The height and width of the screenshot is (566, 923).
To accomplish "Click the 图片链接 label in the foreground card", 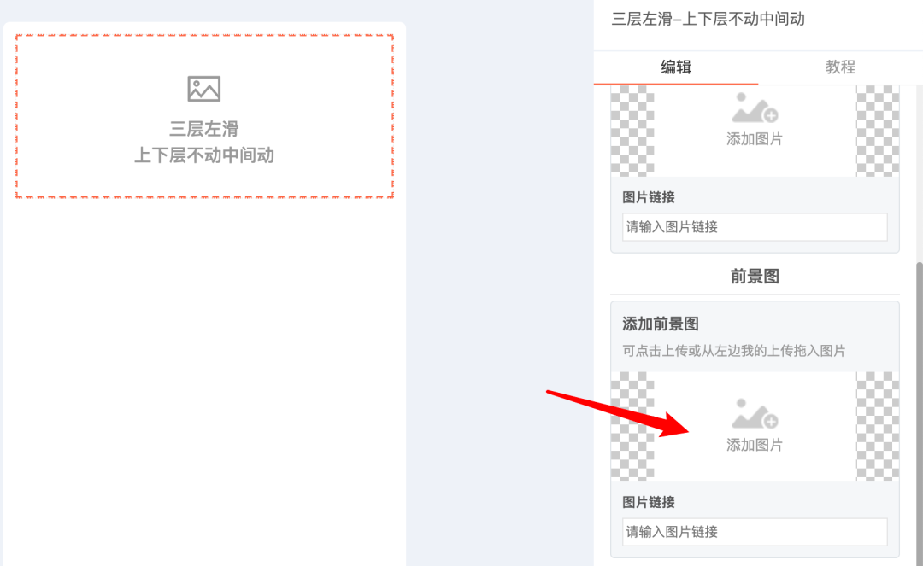I will [x=649, y=503].
